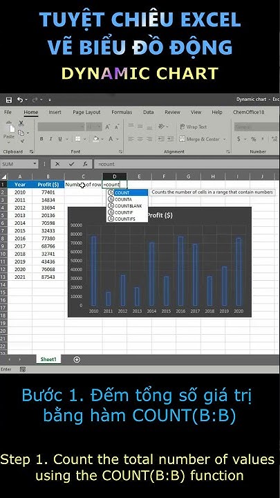
Task: Add a new sheet with the plus button
Action: (x=77, y=360)
